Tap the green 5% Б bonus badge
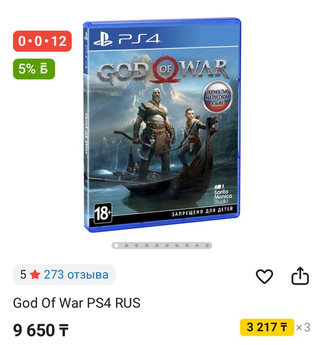 tap(34, 69)
